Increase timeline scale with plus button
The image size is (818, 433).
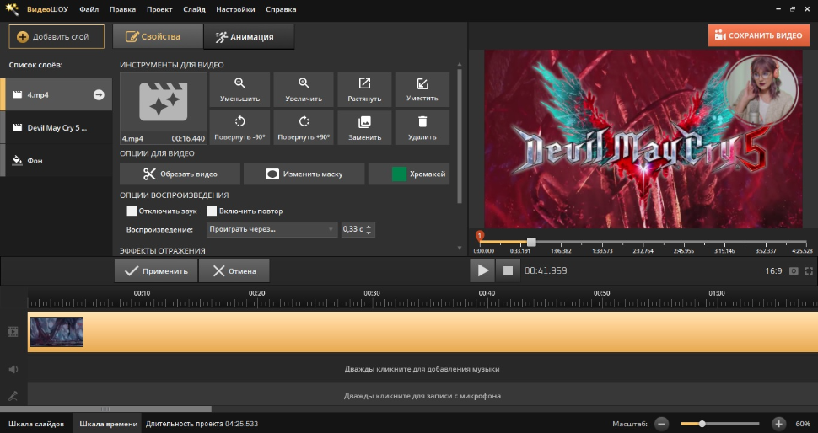click(x=778, y=424)
